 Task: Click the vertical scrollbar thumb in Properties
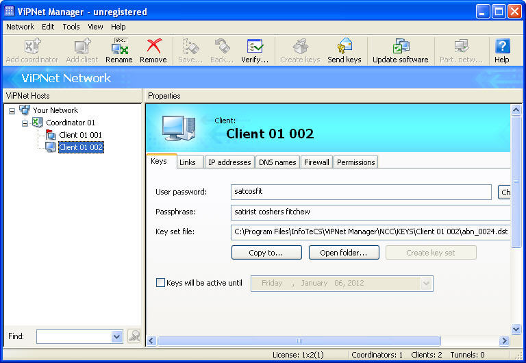point(516,181)
